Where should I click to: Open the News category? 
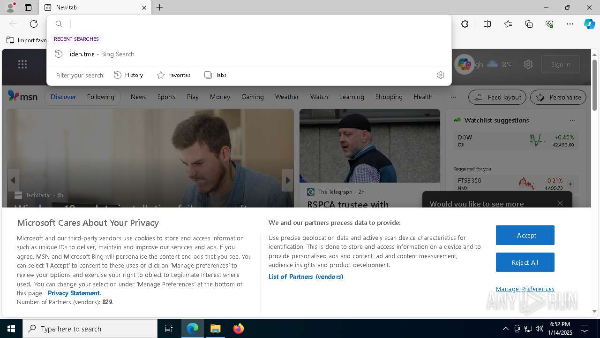(138, 97)
